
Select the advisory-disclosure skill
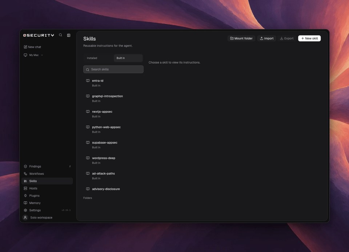click(113, 189)
